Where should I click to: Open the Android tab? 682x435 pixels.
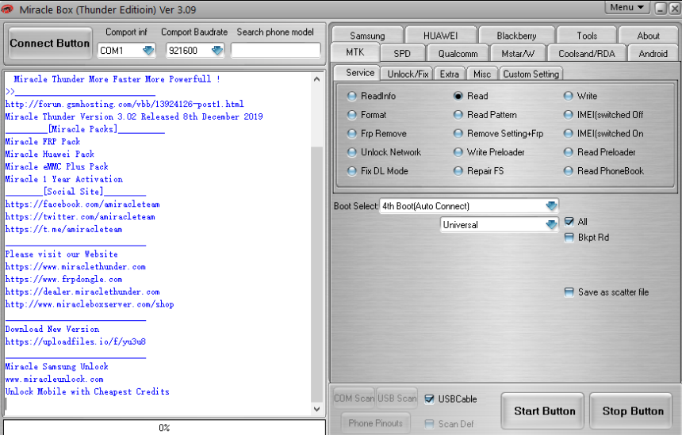(x=653, y=54)
